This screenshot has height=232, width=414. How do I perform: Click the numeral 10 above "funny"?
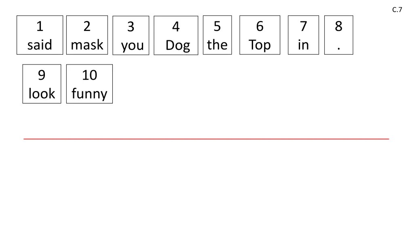[89, 75]
